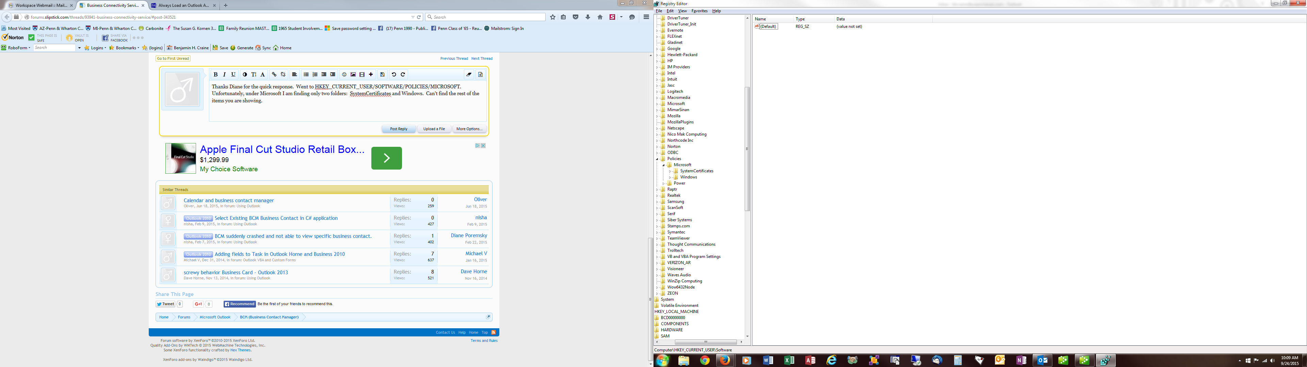Open Firefox downloads arrow
The image size is (1307, 367).
[587, 17]
